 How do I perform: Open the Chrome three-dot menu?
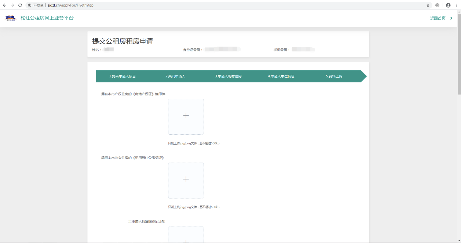457,5
